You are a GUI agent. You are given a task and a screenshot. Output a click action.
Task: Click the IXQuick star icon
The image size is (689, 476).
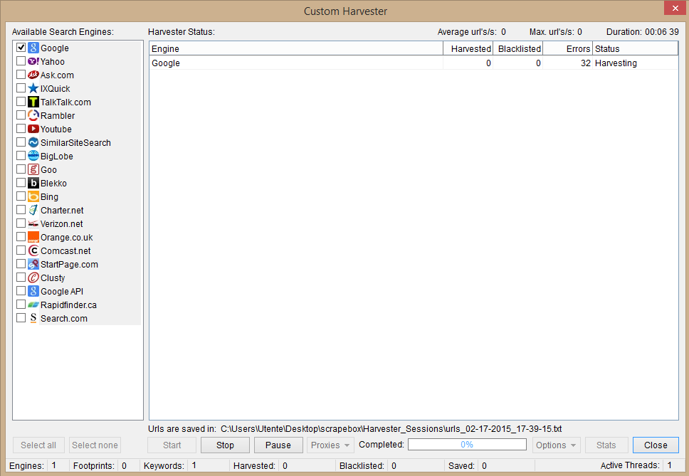coord(33,88)
